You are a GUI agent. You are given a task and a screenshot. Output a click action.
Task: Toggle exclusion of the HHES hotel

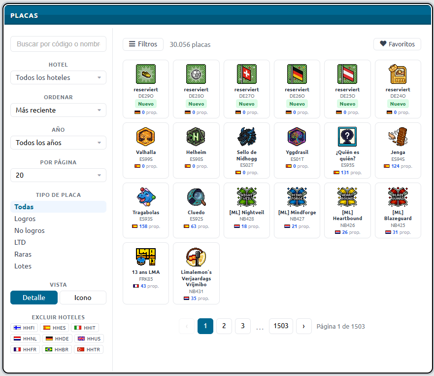(x=54, y=328)
